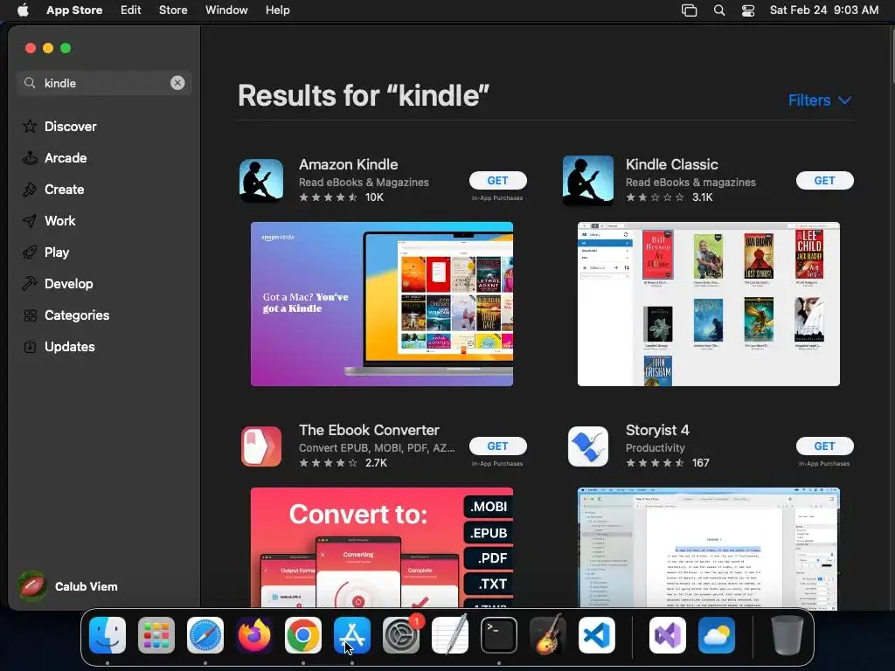Open the Storyist 4 preview screenshot
The width and height of the screenshot is (895, 671).
[708, 547]
